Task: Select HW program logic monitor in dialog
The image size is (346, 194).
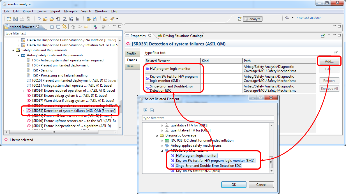Action: pos(196,156)
